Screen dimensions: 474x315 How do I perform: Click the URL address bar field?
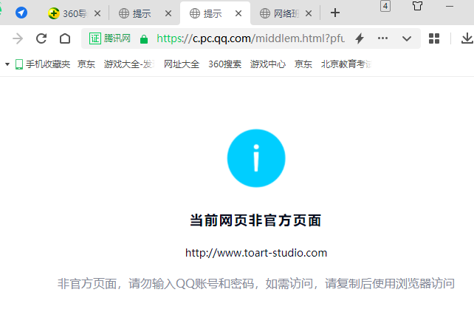tap(250, 38)
